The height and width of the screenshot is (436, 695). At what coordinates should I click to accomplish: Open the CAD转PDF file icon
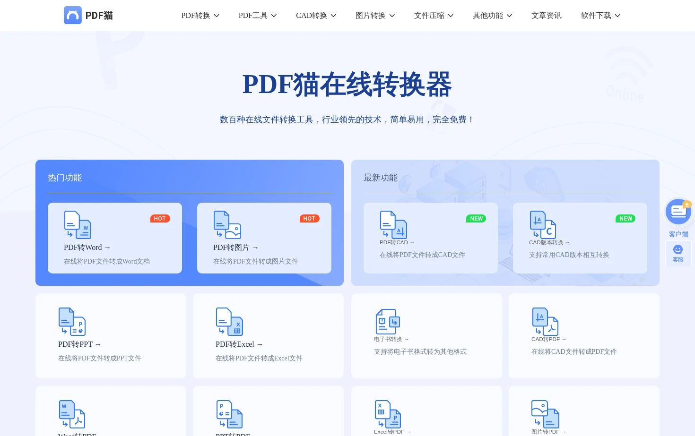pyautogui.click(x=545, y=322)
